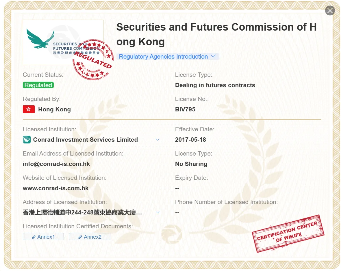Click the Securities and Futures Commission logo
This screenshot has height=271, width=341.
point(63,42)
